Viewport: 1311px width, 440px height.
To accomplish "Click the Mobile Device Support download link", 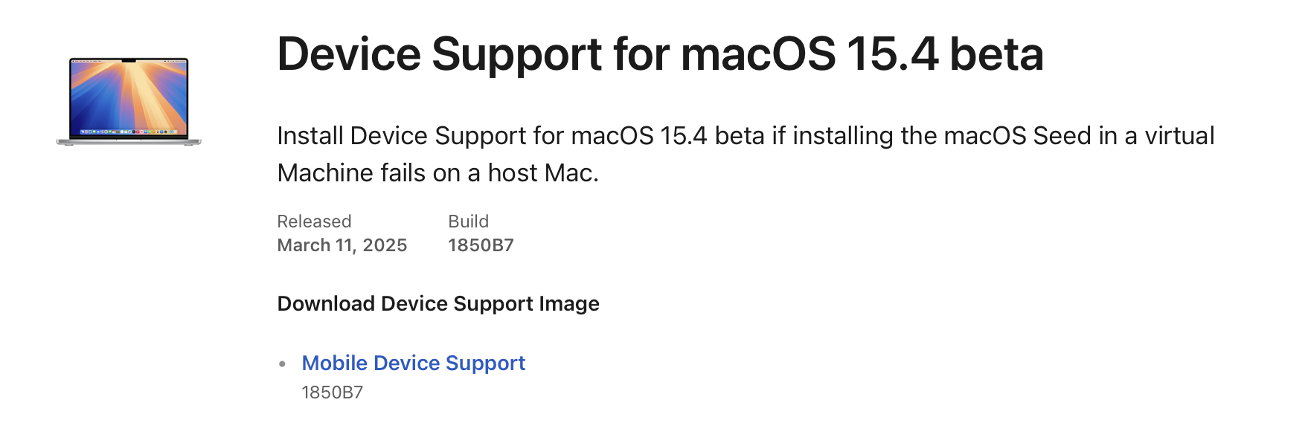I will point(413,363).
